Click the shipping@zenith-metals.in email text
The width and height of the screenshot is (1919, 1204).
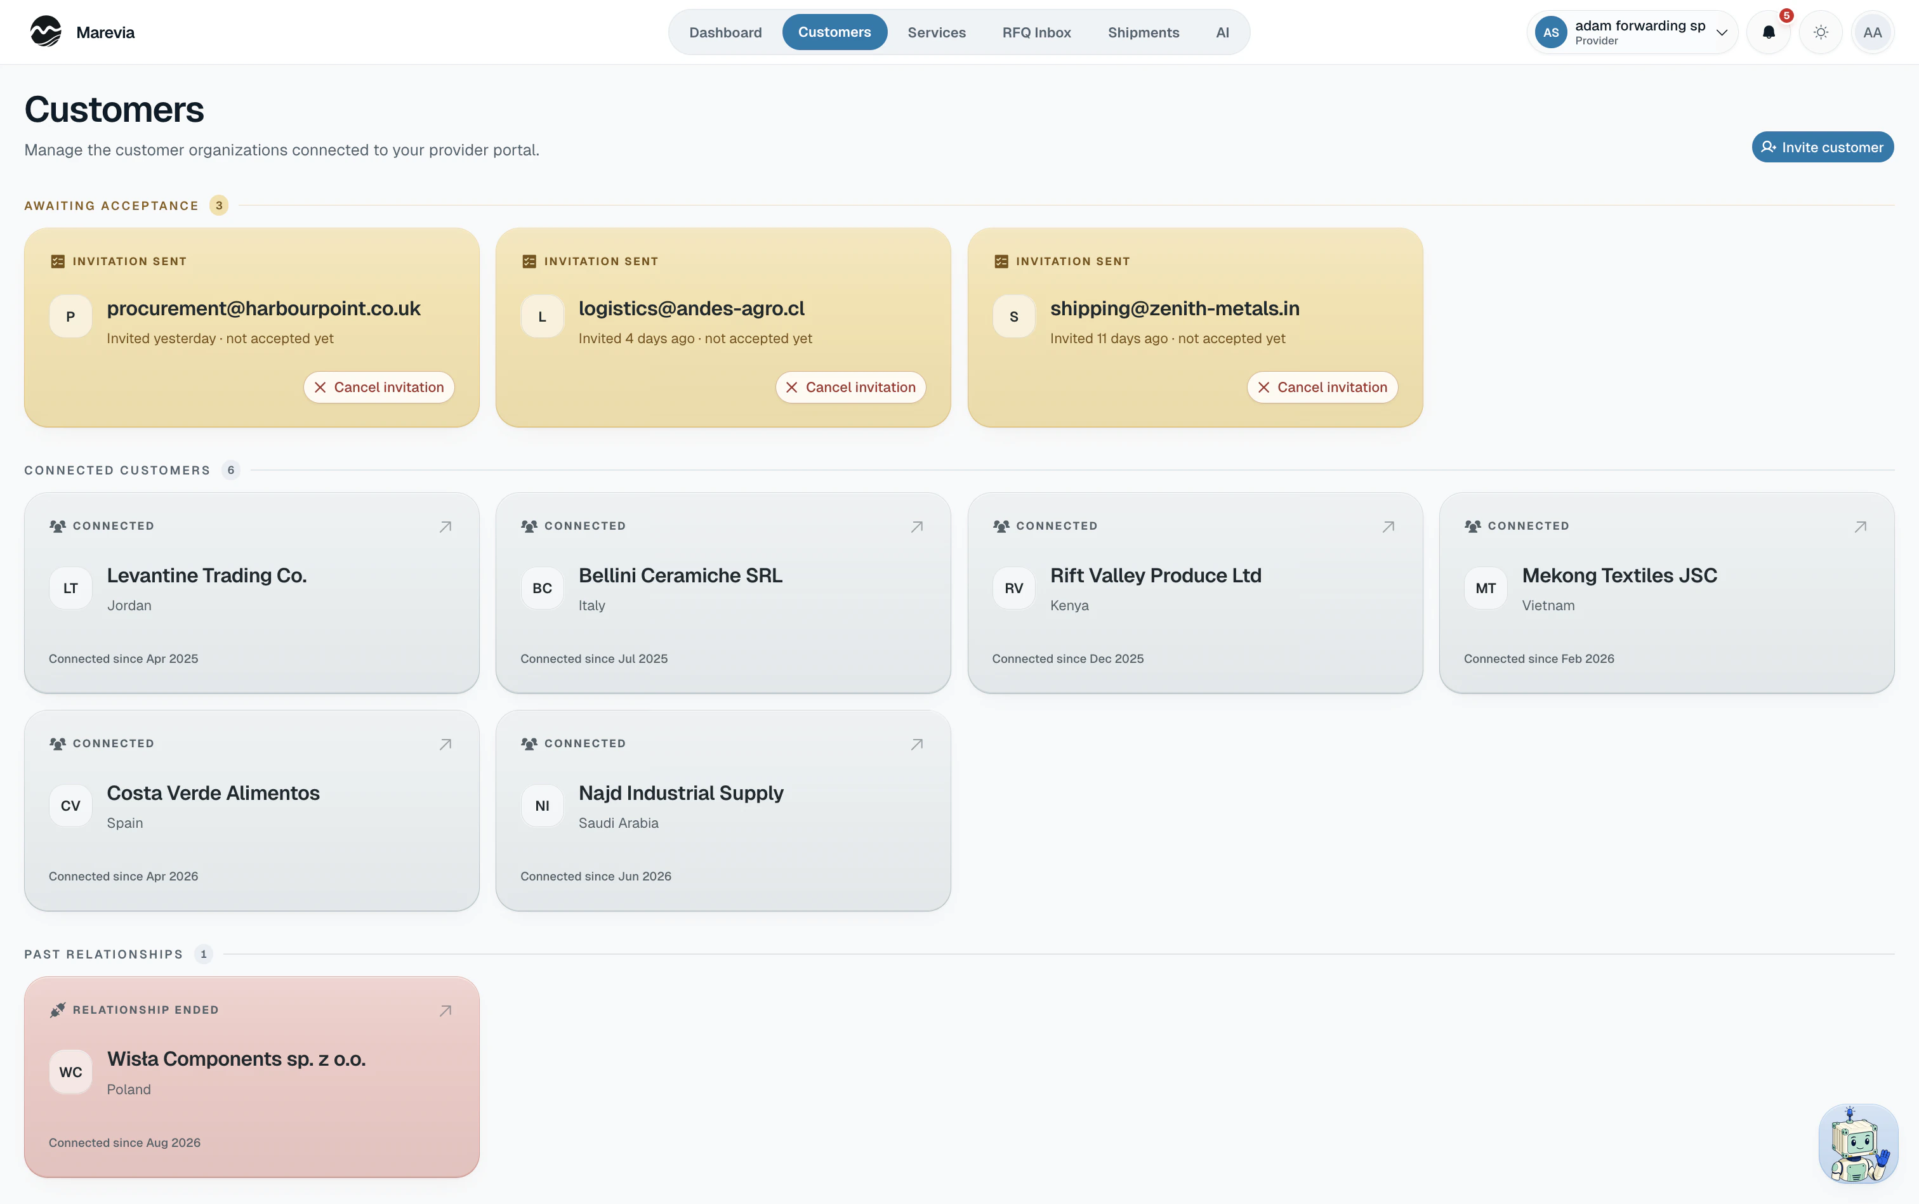(x=1175, y=309)
